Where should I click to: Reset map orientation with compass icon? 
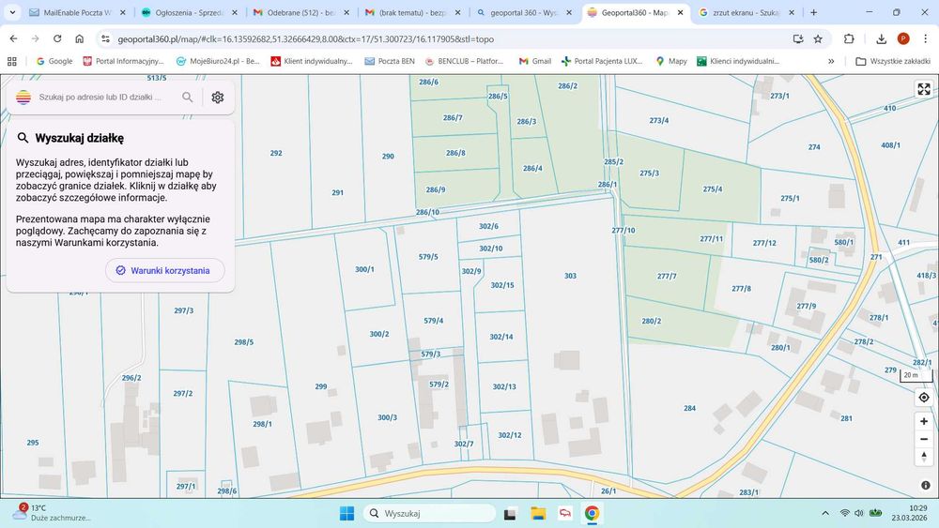[923, 458]
